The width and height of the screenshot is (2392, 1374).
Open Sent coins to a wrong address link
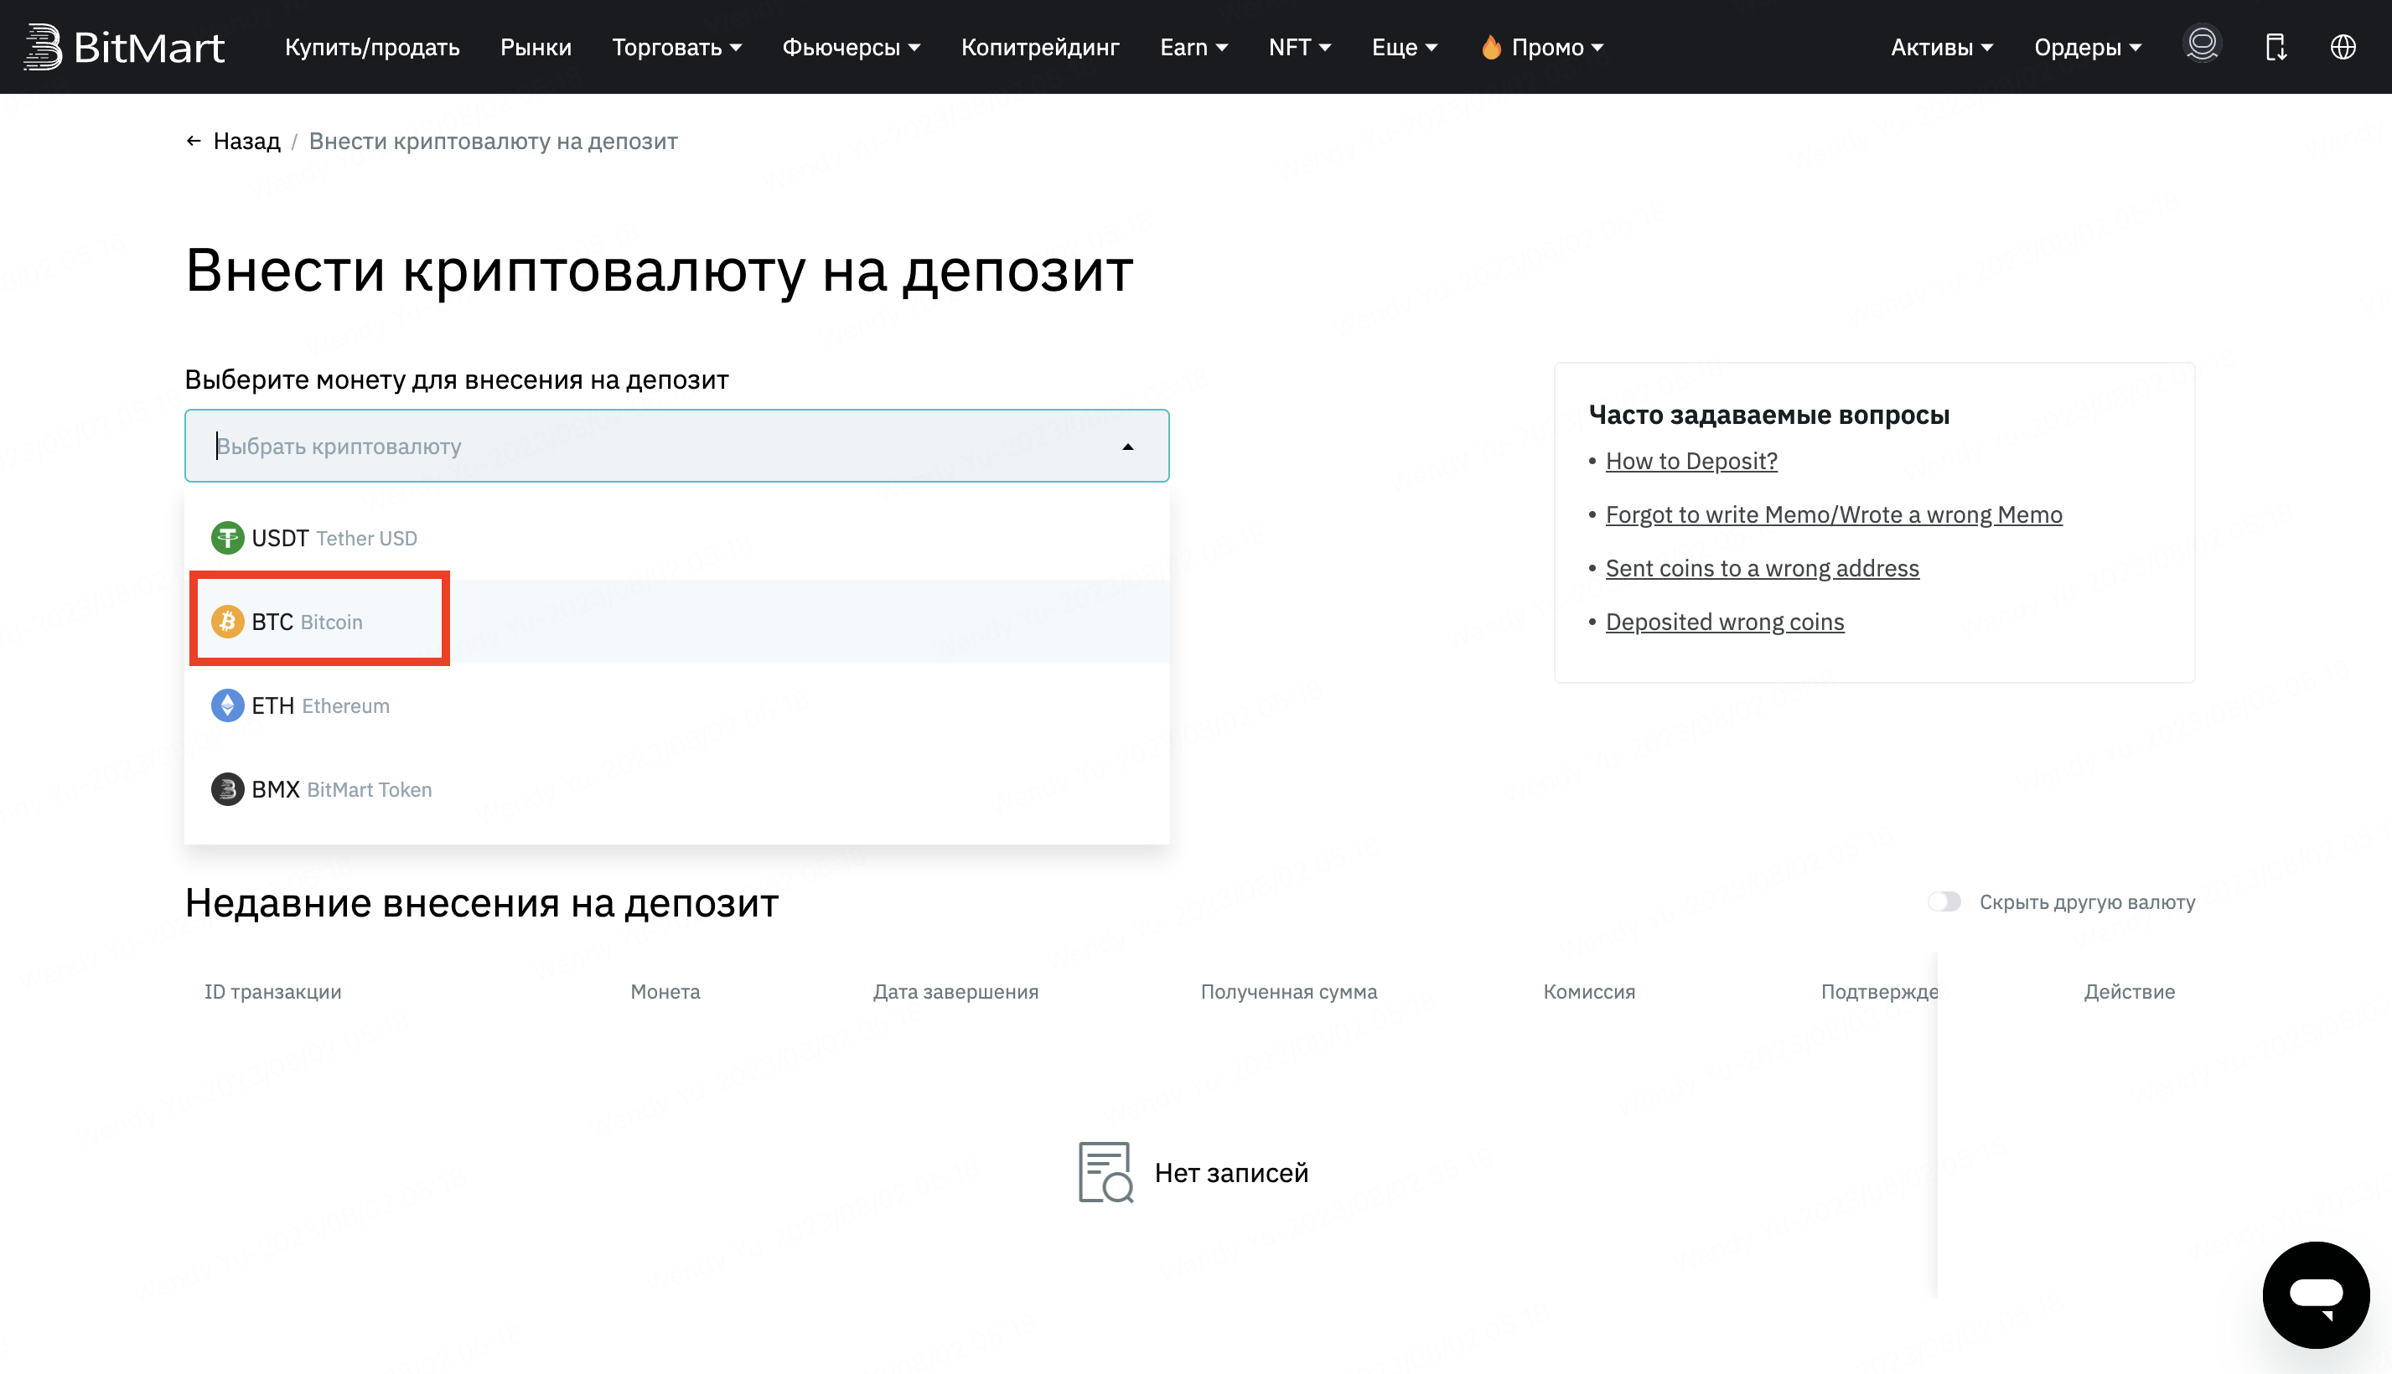coord(1763,568)
